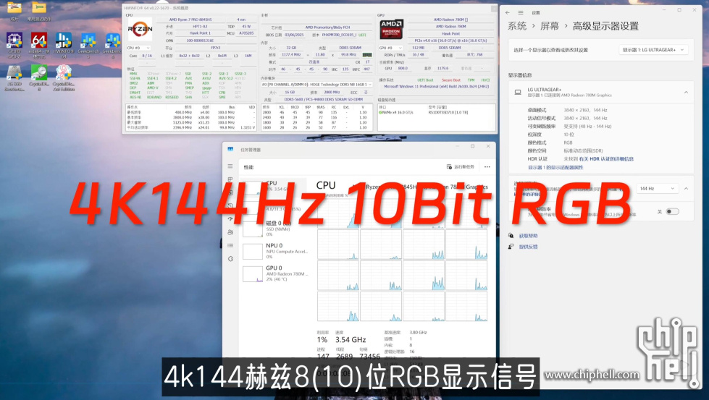709x400 pixels.
Task: Click the RGB color format value in Settings
Action: 568,142
